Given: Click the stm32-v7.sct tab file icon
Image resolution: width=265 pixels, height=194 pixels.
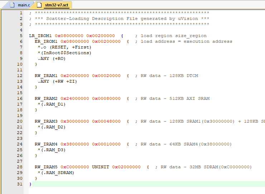Looking at the screenshot, I should [39, 5].
